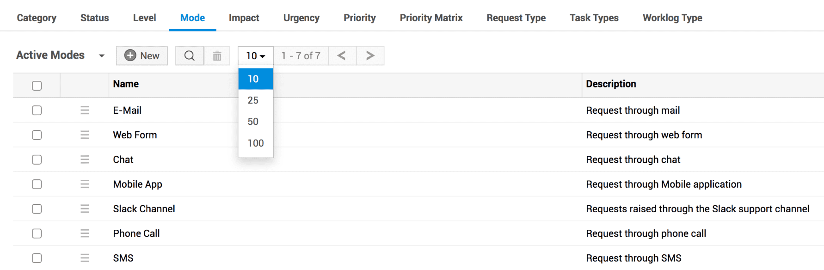Click the Chat row reorder handle
The image size is (824, 270).
coord(85,160)
